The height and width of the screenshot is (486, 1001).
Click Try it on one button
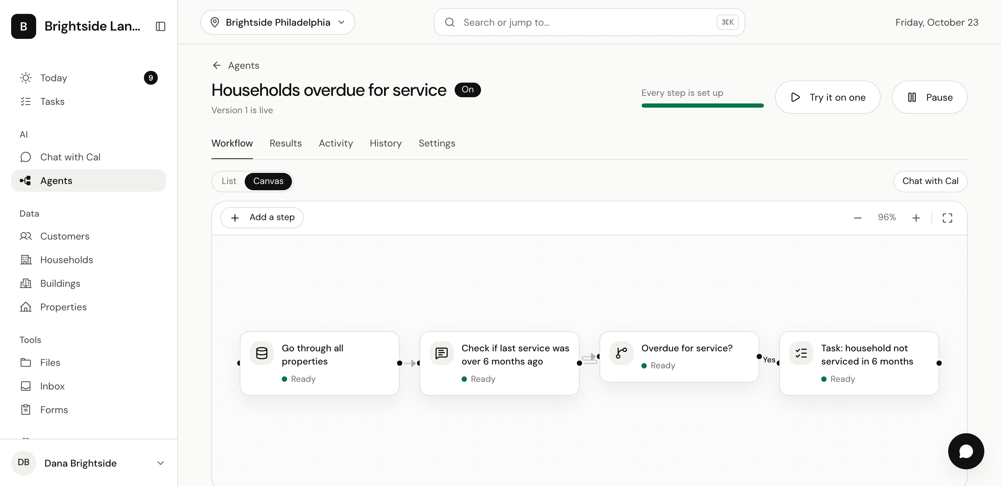tap(828, 97)
